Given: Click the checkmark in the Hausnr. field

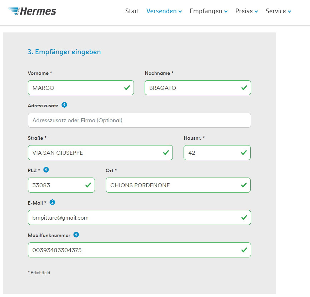Looking at the screenshot, I should coord(244,153).
